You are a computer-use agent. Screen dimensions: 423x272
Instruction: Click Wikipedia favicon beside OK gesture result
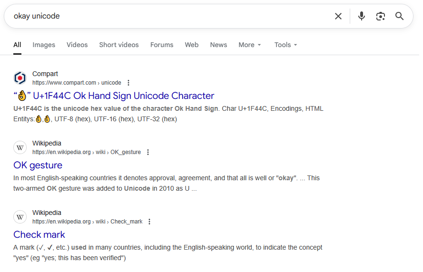(20, 147)
